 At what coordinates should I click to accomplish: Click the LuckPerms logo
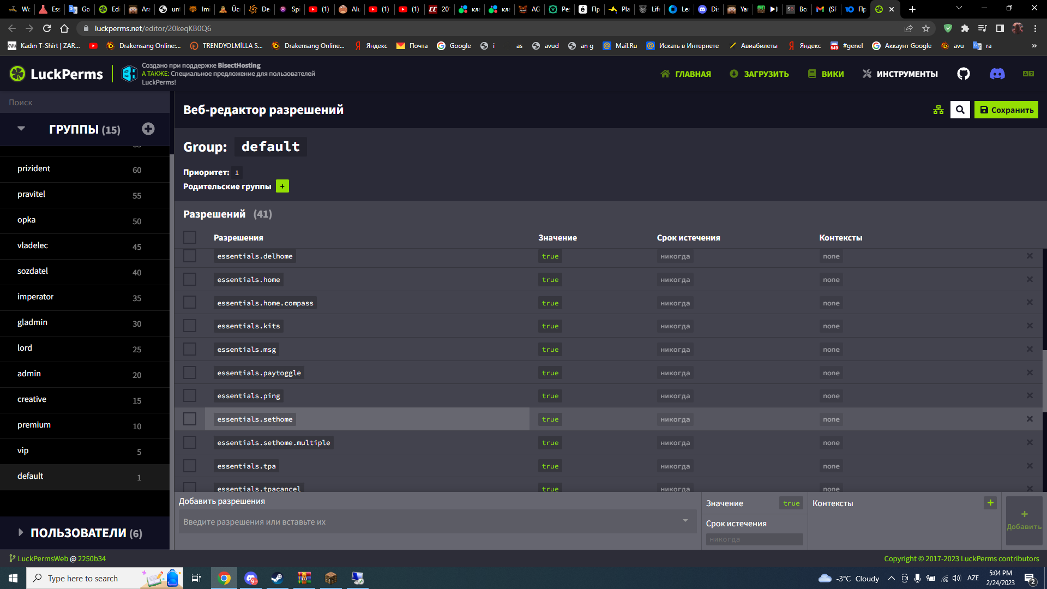coord(56,74)
